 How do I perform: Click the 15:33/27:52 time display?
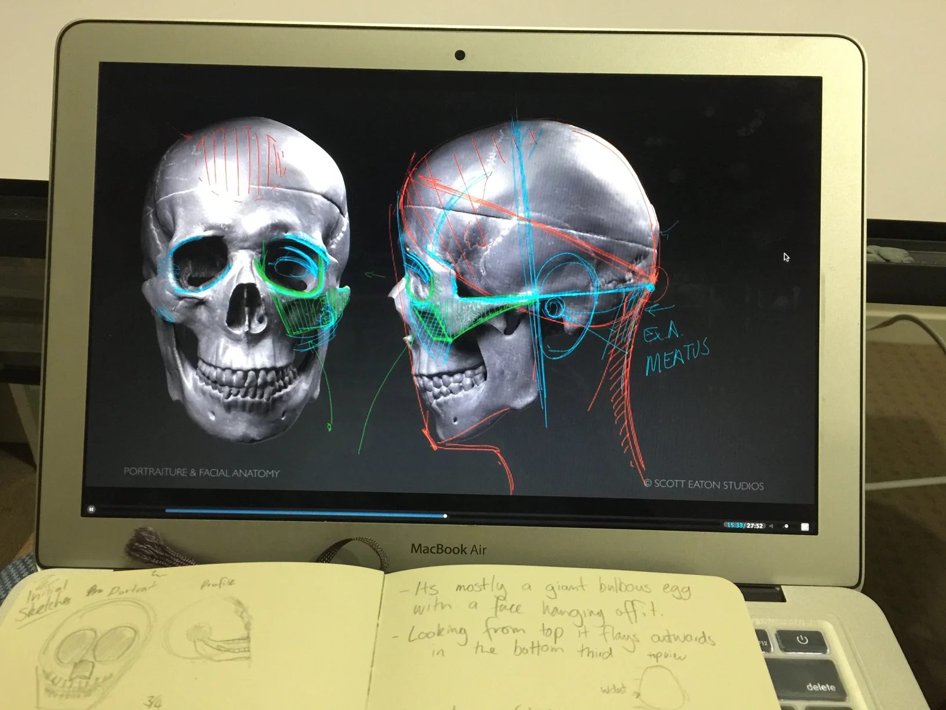coord(745,526)
